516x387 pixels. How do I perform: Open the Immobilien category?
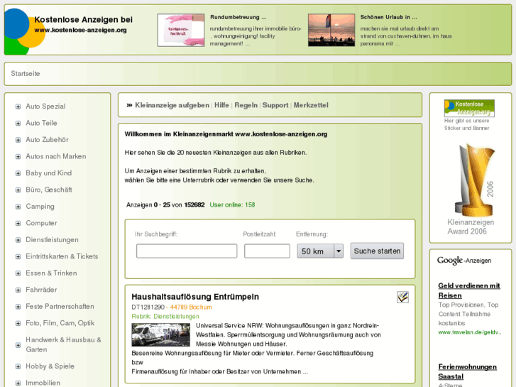coord(43,383)
